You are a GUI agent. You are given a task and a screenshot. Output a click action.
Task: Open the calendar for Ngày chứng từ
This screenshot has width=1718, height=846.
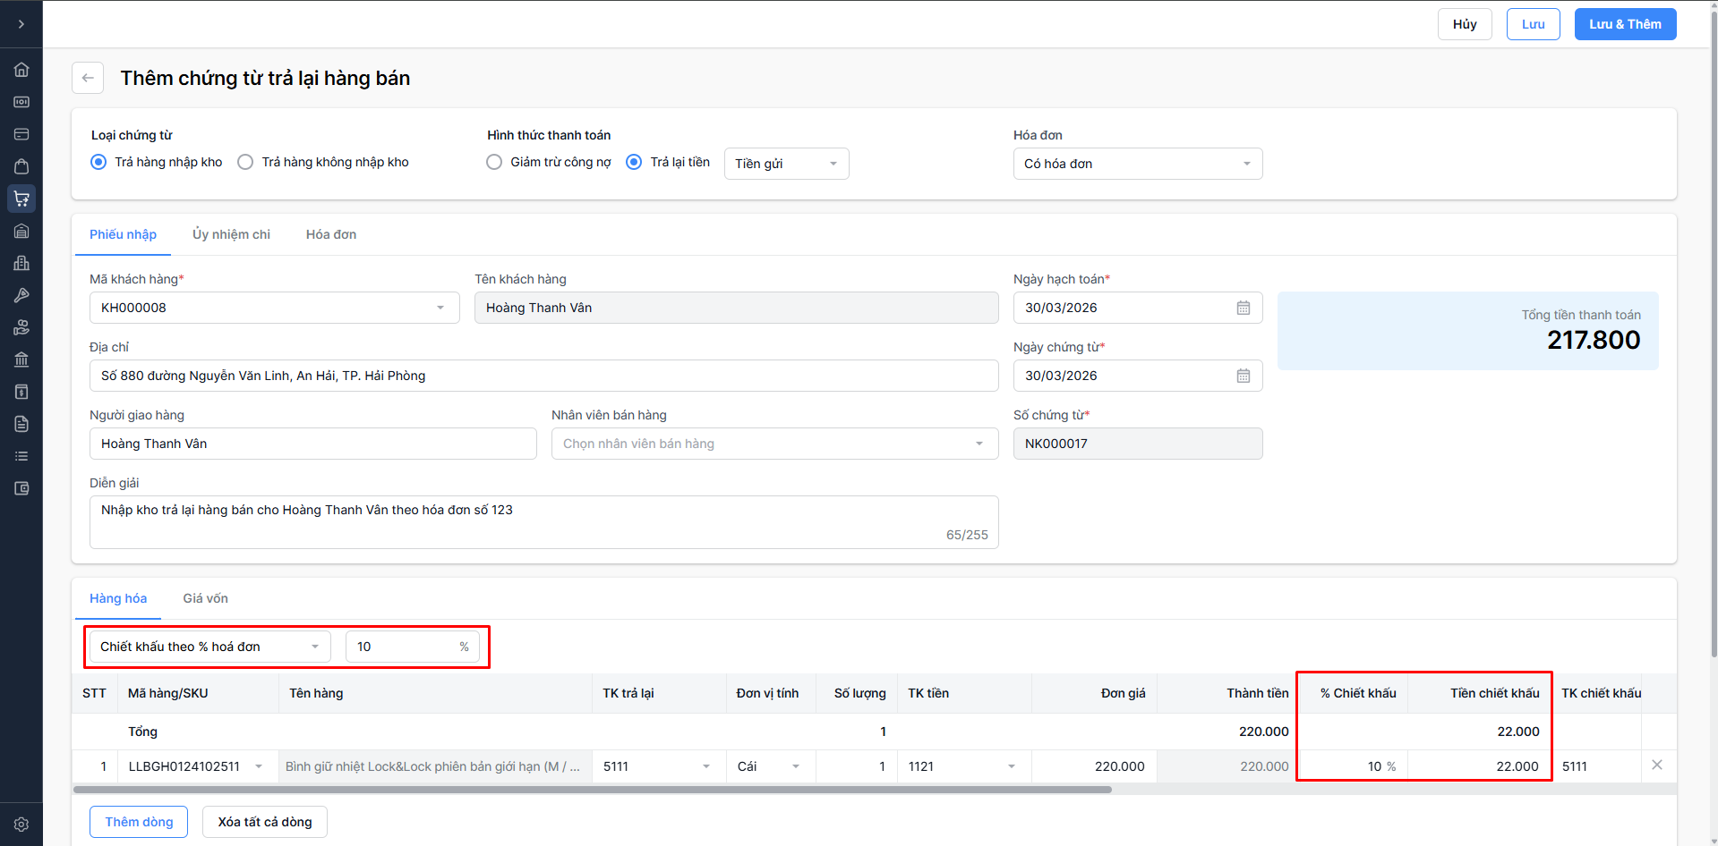pyautogui.click(x=1244, y=376)
